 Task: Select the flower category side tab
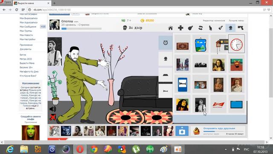166,59
